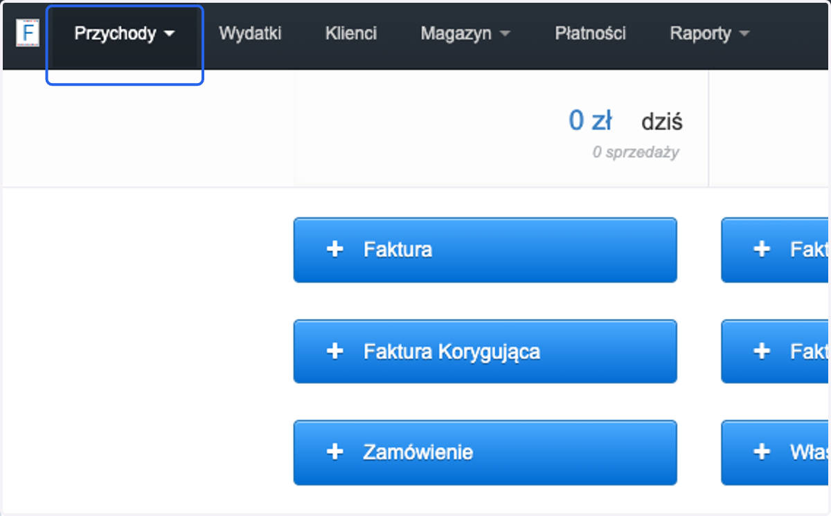This screenshot has width=831, height=516.
Task: Expand the Raporty dropdown menu
Action: (x=710, y=34)
